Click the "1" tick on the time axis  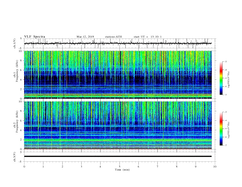(43, 167)
